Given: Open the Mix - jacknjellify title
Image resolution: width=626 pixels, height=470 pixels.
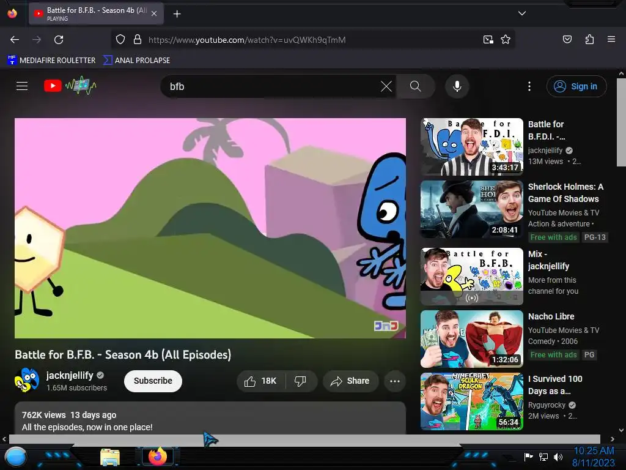Looking at the screenshot, I should coord(548,260).
